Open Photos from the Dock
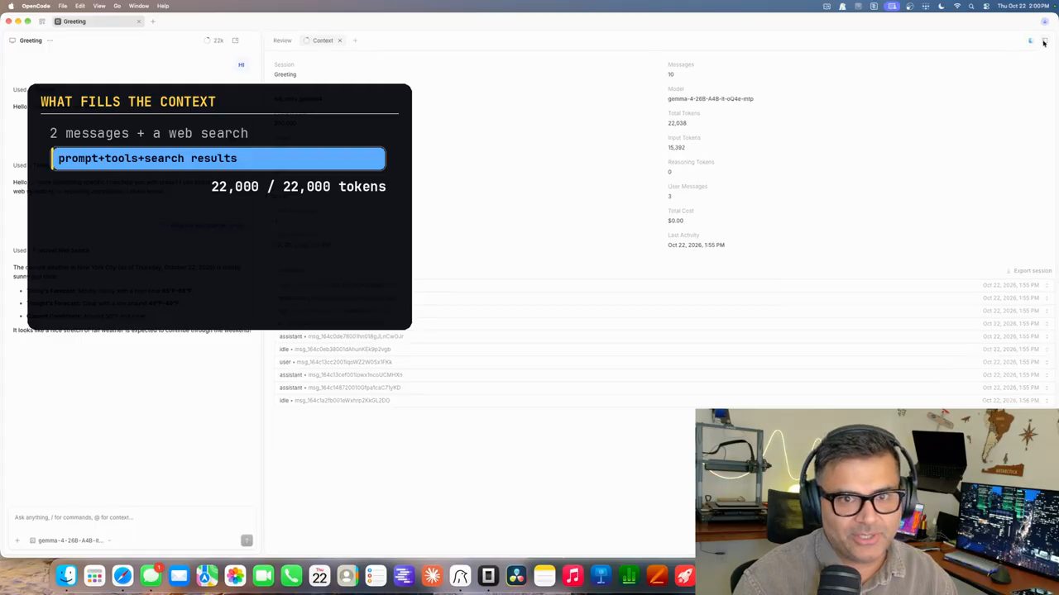1059x595 pixels. (235, 576)
